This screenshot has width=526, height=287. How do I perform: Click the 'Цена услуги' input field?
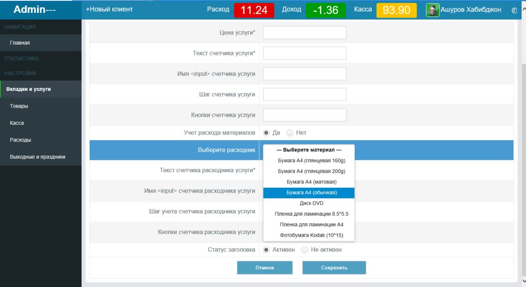(304, 33)
